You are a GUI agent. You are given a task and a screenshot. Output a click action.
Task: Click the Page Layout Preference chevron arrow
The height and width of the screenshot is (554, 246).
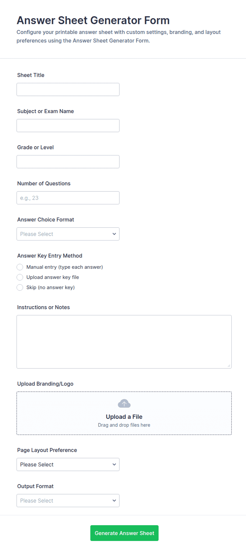[114, 464]
